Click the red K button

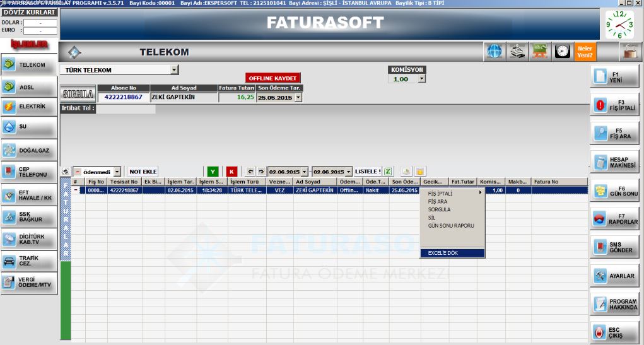pyautogui.click(x=231, y=172)
